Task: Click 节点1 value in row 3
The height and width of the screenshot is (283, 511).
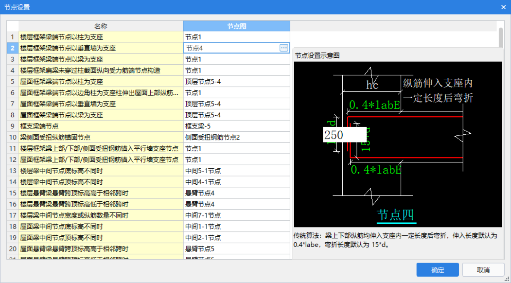Action: pos(237,59)
